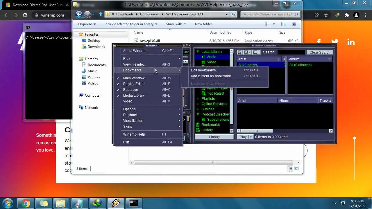Click the Explorer refresh button beside address bar
372x209 pixels.
pyautogui.click(x=233, y=14)
